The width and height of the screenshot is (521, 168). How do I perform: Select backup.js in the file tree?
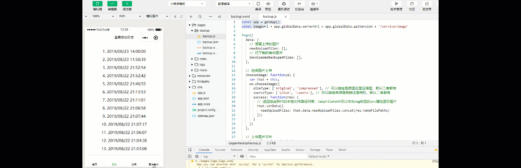click(207, 36)
